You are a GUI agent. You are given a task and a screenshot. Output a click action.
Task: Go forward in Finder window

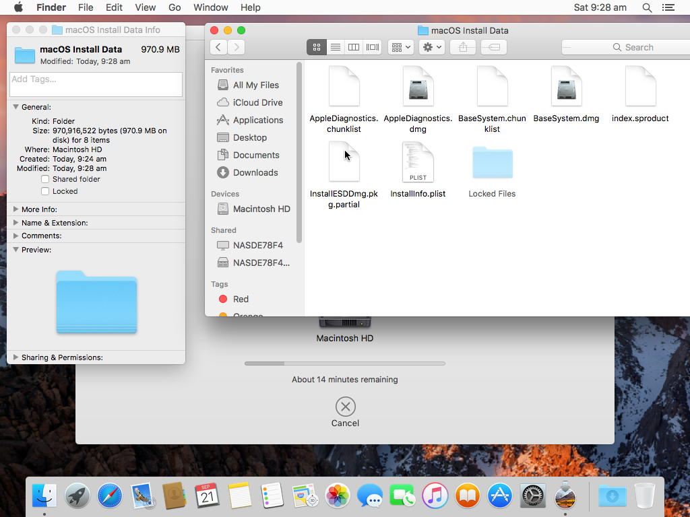click(237, 47)
